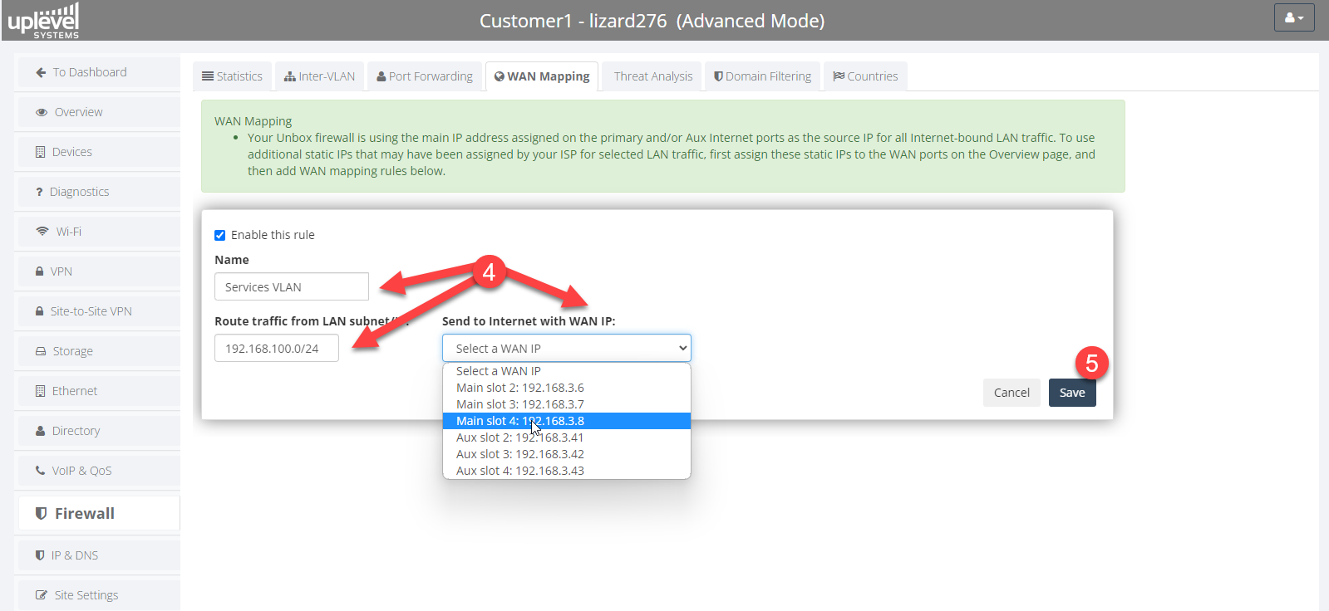Click the Name input field
1329x611 pixels.
click(291, 287)
